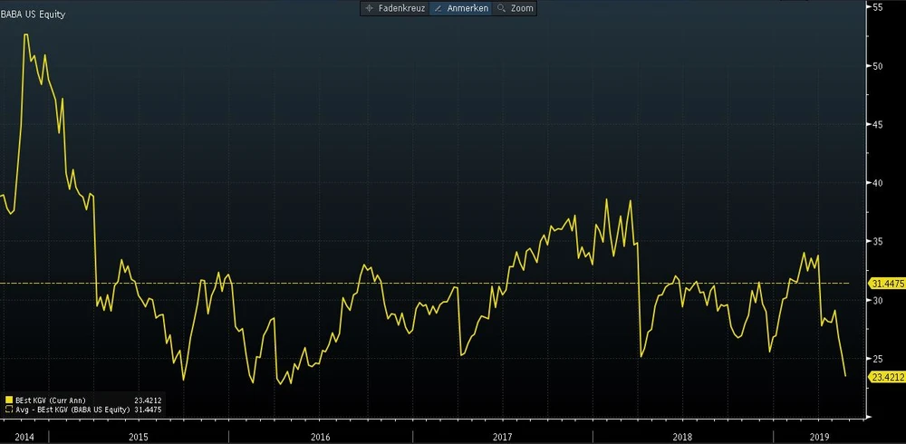Click the 2014 label on the time axis

pyautogui.click(x=24, y=436)
